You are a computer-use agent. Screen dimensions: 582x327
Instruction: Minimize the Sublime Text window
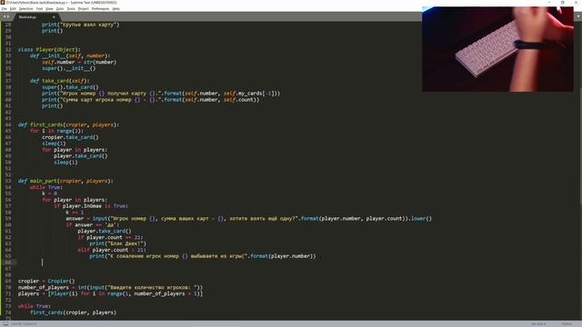pos(549,3)
